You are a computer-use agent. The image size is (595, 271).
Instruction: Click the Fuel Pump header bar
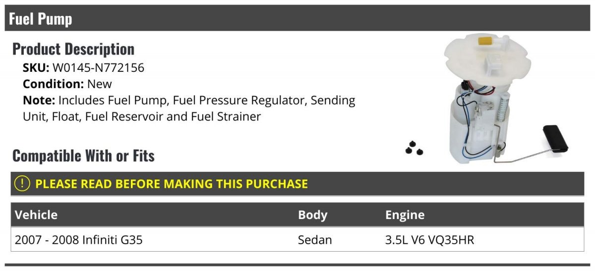[x=297, y=19]
